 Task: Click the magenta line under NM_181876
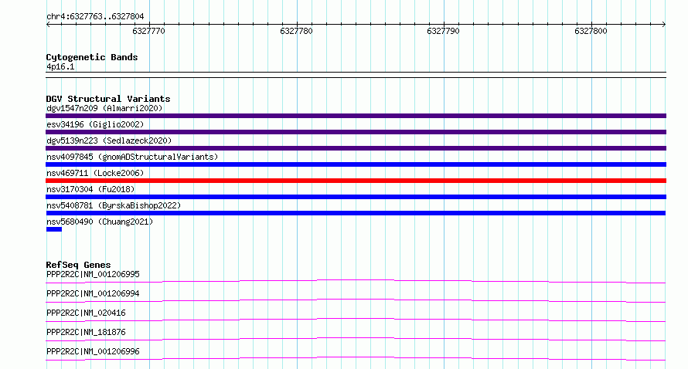point(356,339)
